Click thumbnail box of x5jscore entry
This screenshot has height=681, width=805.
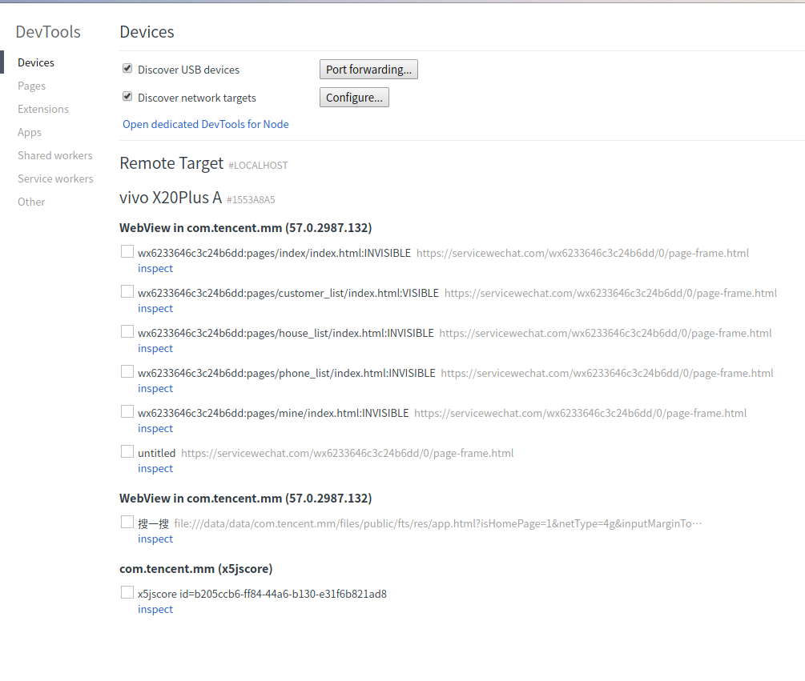pyautogui.click(x=127, y=592)
